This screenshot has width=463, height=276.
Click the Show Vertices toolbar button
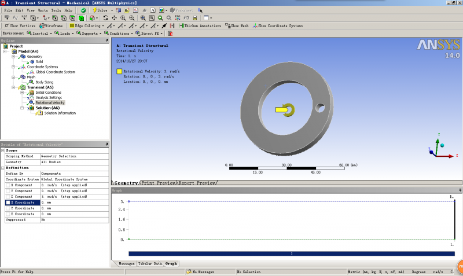[x=21, y=25]
